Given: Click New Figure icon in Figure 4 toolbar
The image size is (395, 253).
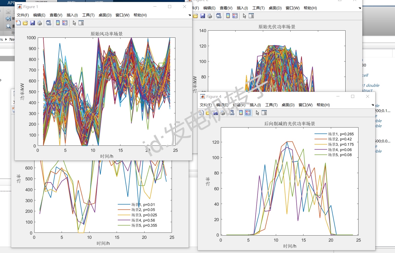Looking at the screenshot, I should (x=201, y=113).
